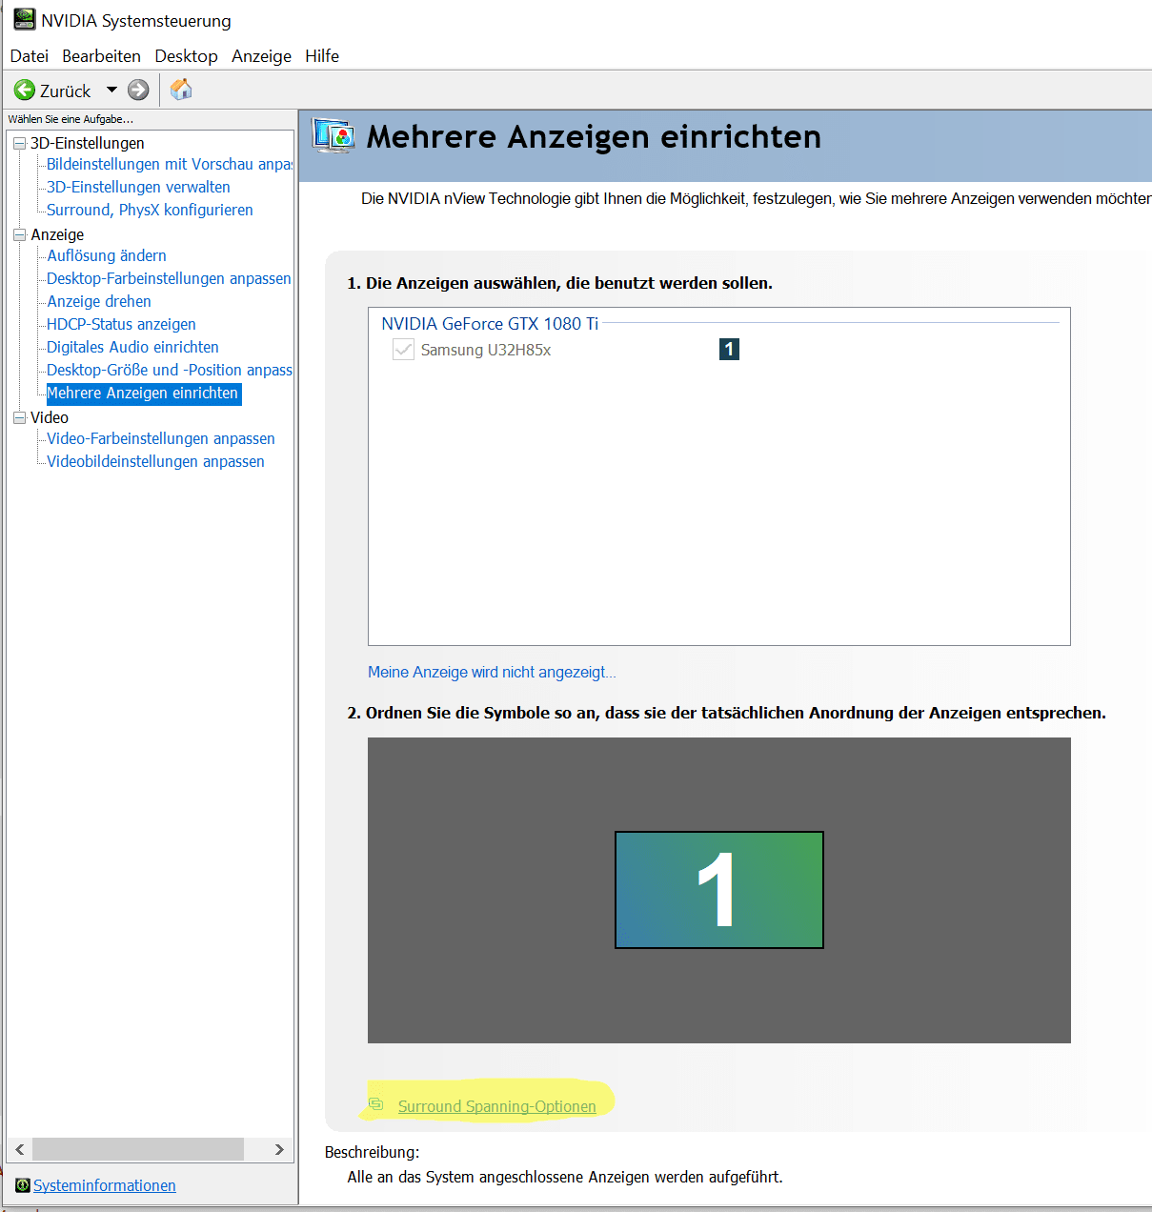Select Digitales Audio einrichten

coord(132,347)
